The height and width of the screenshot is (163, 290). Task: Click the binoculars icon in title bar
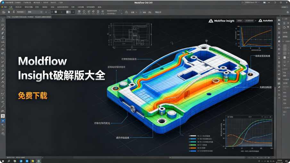coord(264,3)
